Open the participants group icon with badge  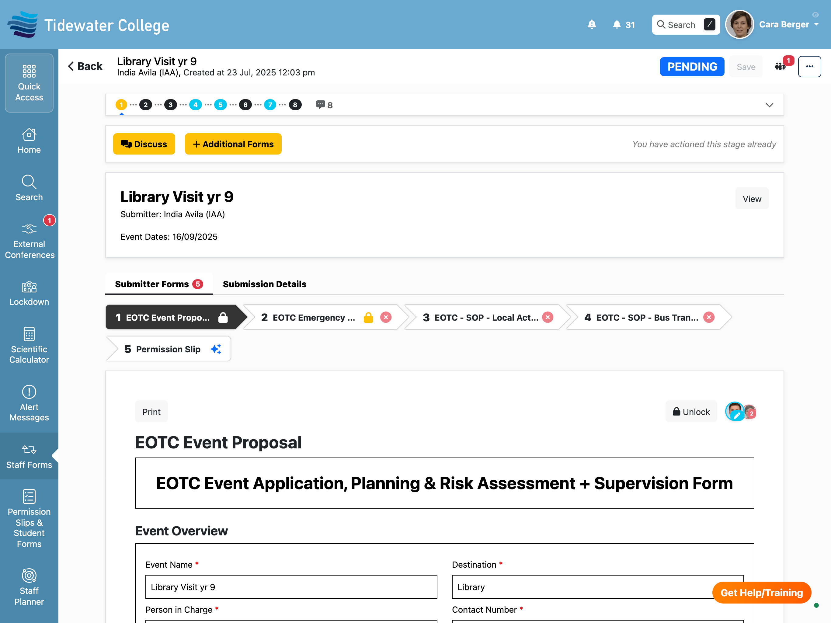point(781,67)
